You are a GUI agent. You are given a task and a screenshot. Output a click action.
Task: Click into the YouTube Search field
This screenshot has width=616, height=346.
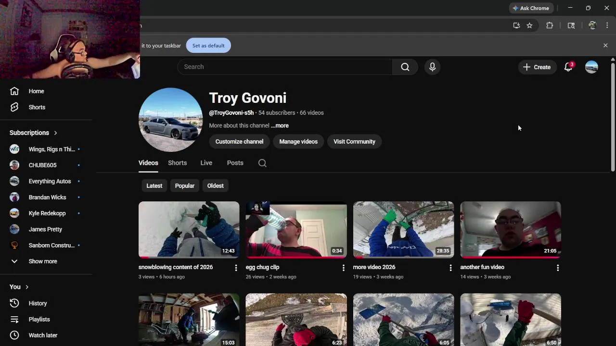(285, 67)
